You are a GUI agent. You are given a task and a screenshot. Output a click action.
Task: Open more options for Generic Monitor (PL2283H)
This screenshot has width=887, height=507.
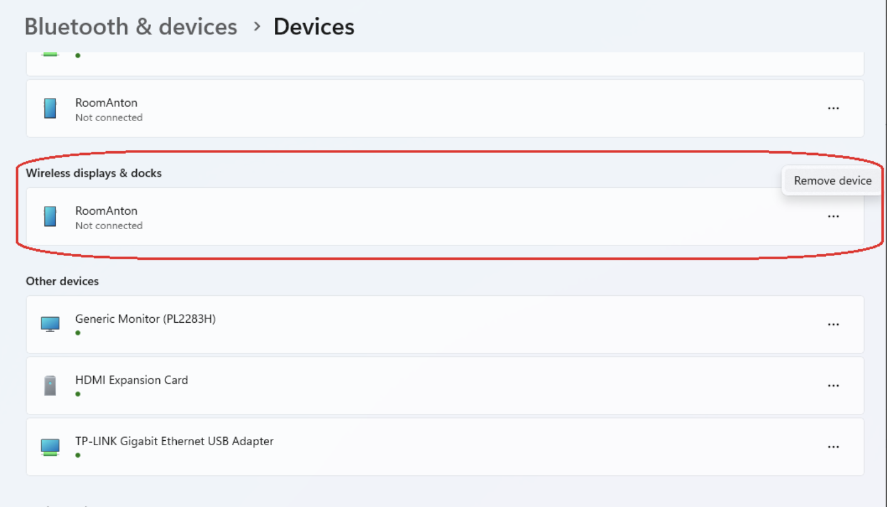pos(833,325)
